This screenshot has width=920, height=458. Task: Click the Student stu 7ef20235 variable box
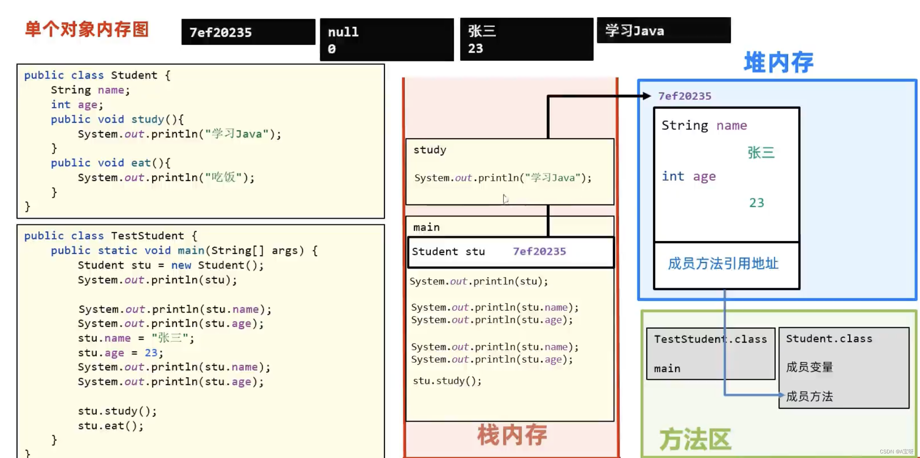(x=511, y=252)
